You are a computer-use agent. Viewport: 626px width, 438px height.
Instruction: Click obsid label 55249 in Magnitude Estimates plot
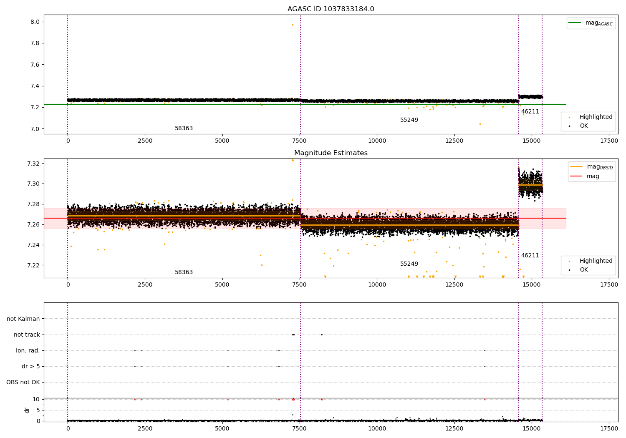point(409,264)
